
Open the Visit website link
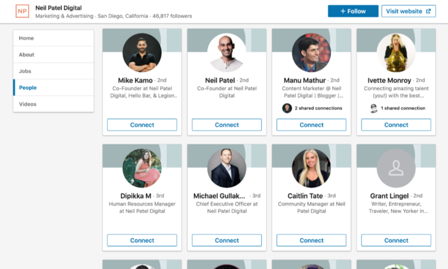[x=408, y=11]
